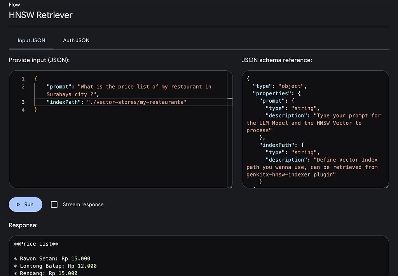The width and height of the screenshot is (398, 276).
Task: Place cursor in the indexPath value string
Action: (x=136, y=102)
